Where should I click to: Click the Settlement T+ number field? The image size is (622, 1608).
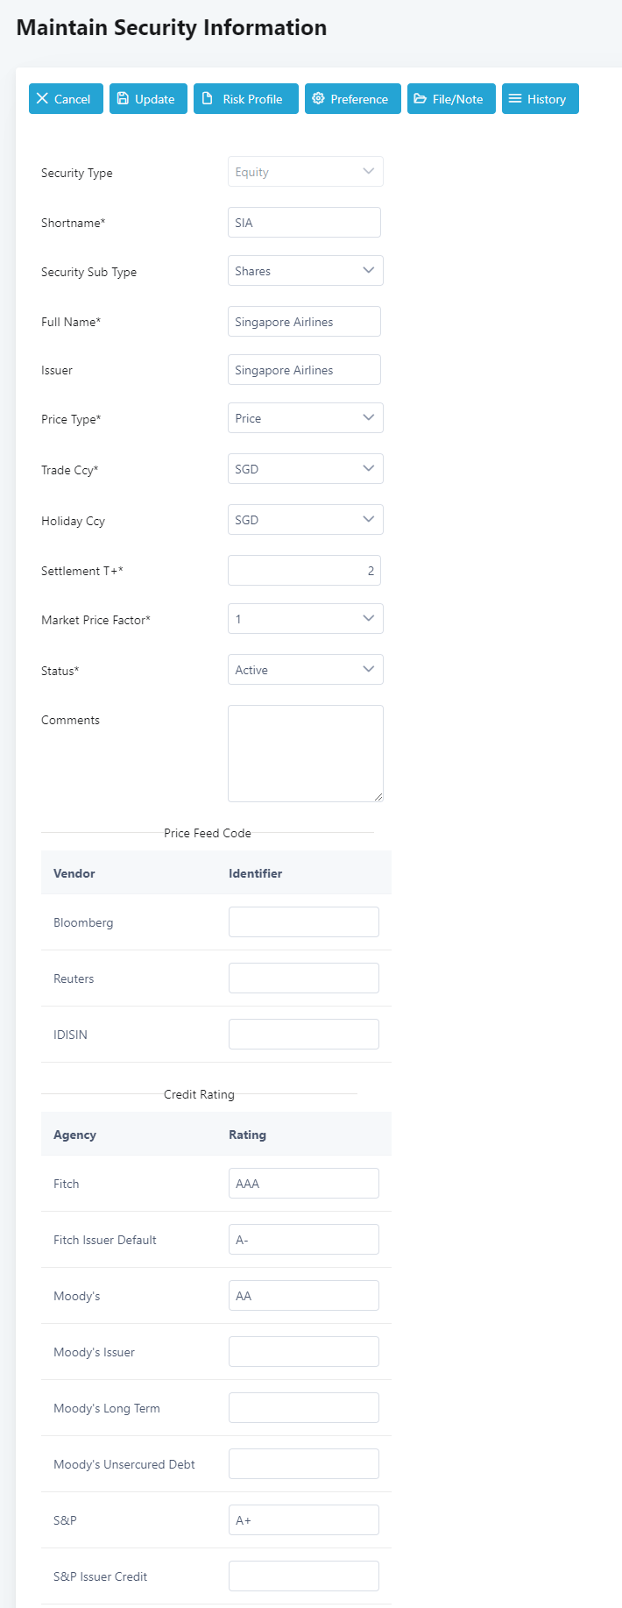pos(304,571)
